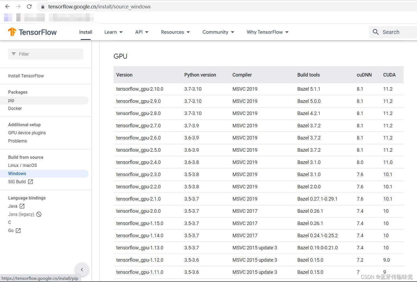The height and width of the screenshot is (282, 417).
Task: Click Bazel 0.27.1-0.29.1 cell
Action: (x=318, y=199)
